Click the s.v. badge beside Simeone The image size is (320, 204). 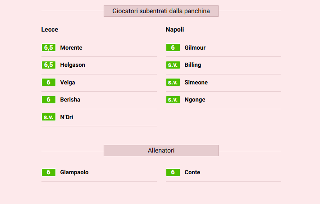point(173,83)
